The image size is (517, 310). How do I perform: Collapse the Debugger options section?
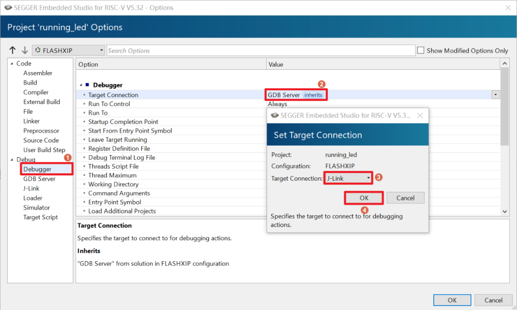[x=81, y=85]
